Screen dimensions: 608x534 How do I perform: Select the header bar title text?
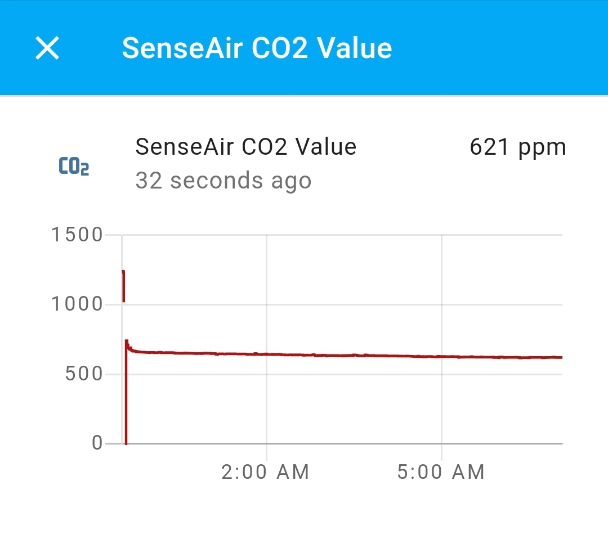[258, 48]
